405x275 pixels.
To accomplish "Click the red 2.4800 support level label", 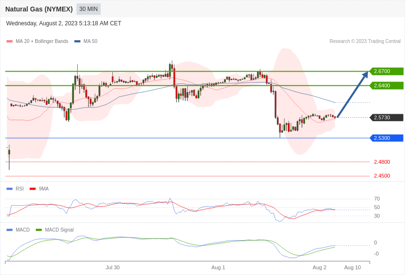I will click(x=382, y=162).
